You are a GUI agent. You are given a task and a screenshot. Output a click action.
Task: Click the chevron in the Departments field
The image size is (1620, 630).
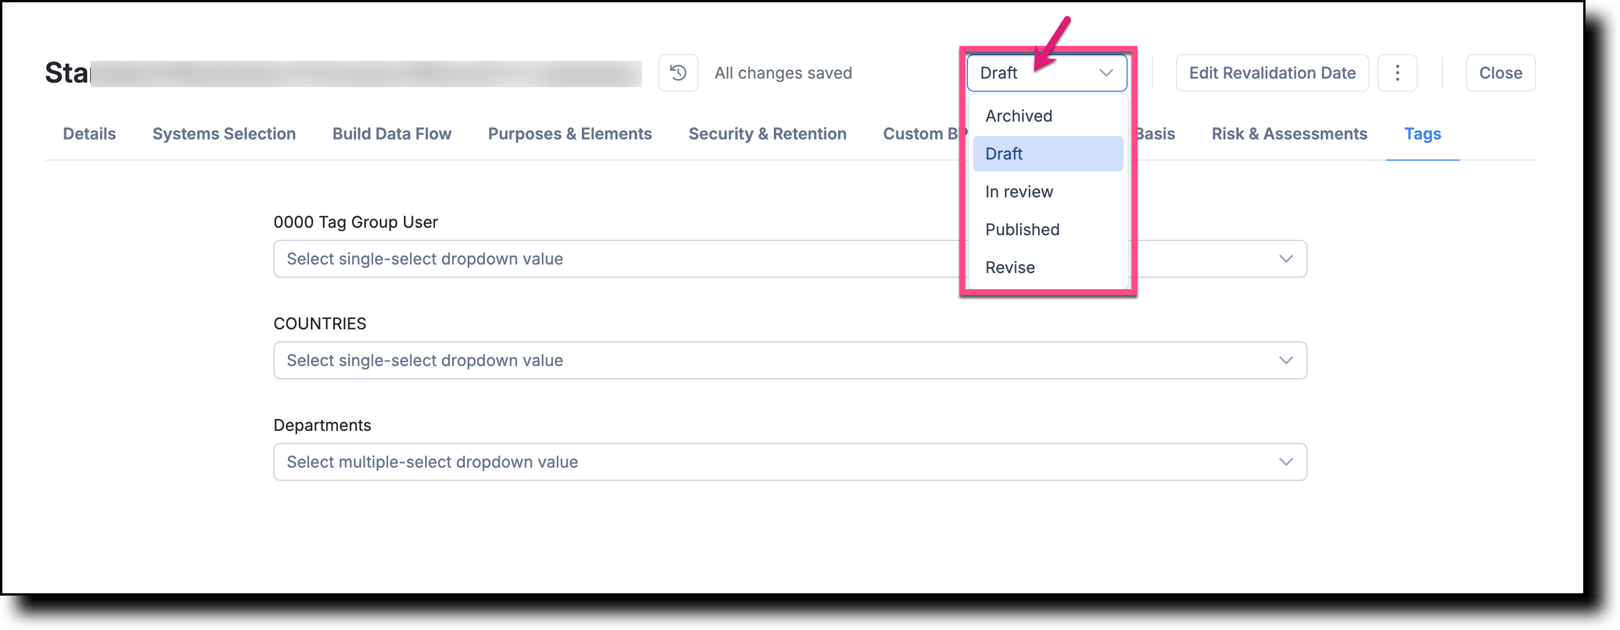coord(1286,462)
